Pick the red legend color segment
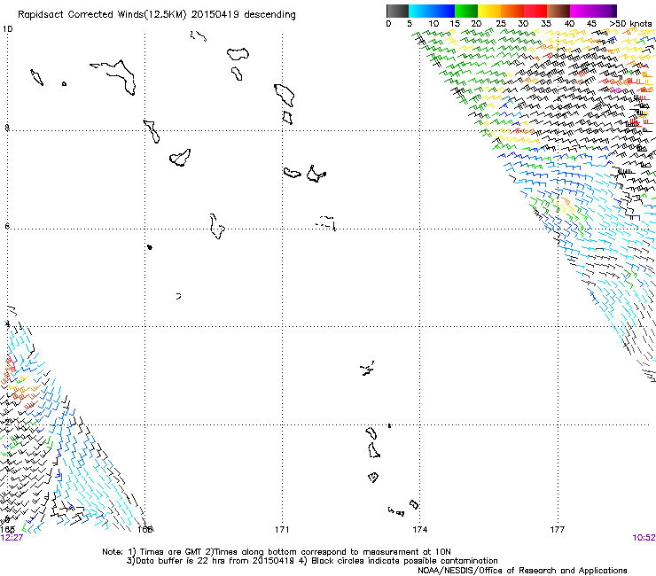The image size is (656, 576). pos(535,11)
